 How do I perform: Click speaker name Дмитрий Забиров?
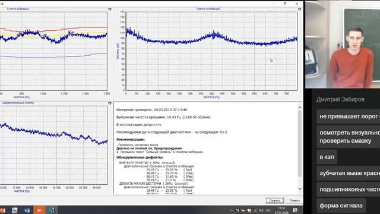[340, 99]
